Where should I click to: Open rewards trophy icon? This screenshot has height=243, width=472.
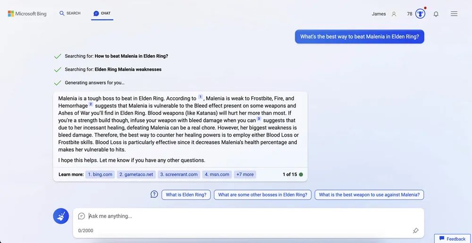click(x=420, y=14)
